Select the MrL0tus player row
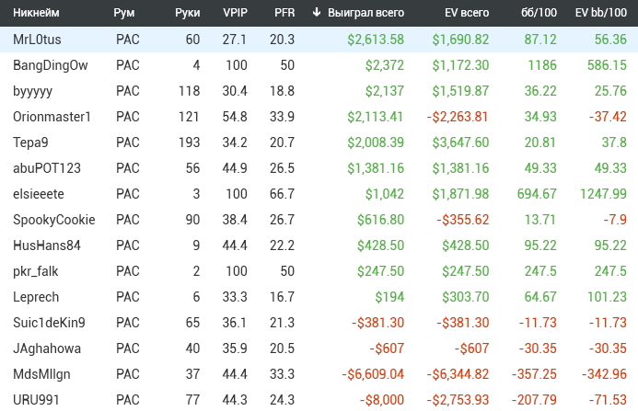Viewport: 638px width, 411px height. (x=319, y=40)
